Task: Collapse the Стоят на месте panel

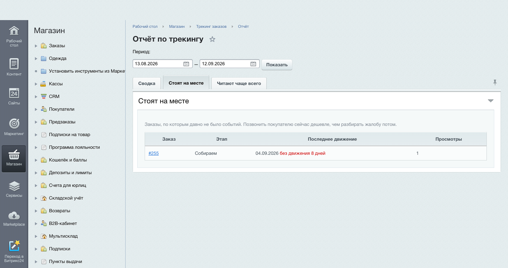Action: [490, 101]
